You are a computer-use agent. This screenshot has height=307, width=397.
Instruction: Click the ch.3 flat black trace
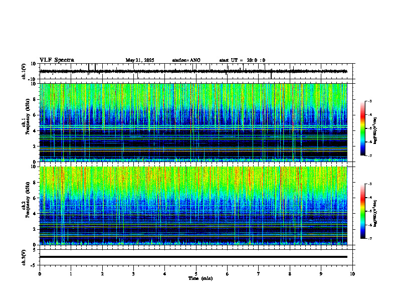click(193, 257)
